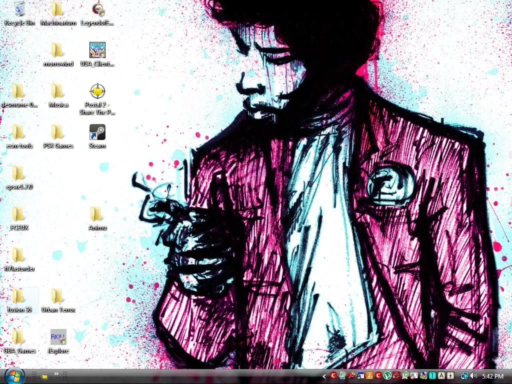
Task: Click the teal number 1 tray icon
Action: coord(432,376)
